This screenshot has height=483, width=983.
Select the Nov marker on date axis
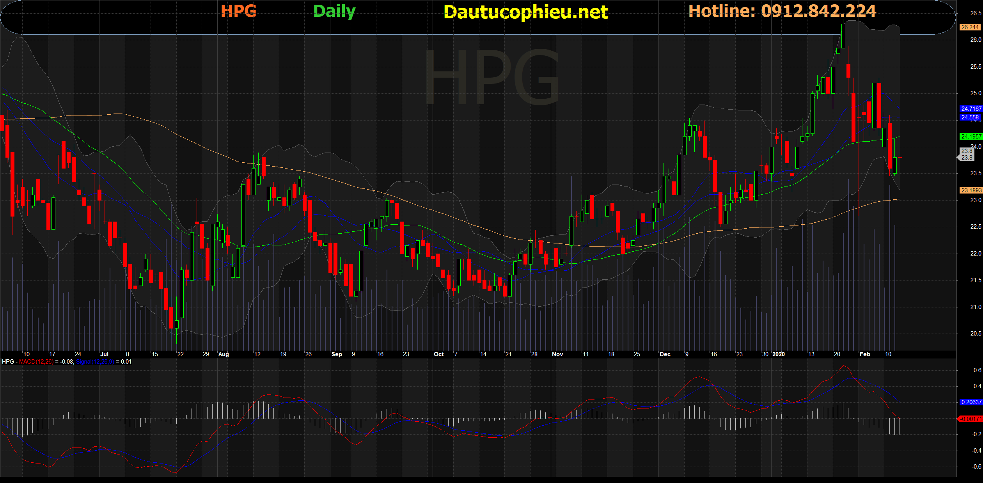557,354
